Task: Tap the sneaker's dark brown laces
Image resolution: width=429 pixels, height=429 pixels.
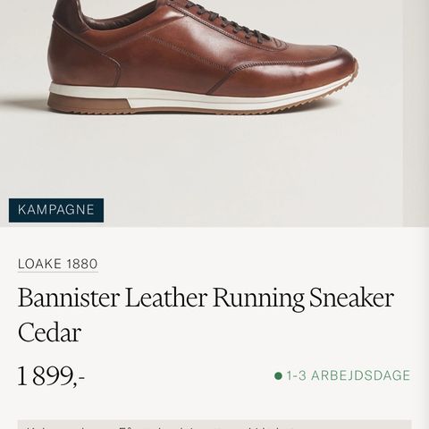Action: (232, 21)
